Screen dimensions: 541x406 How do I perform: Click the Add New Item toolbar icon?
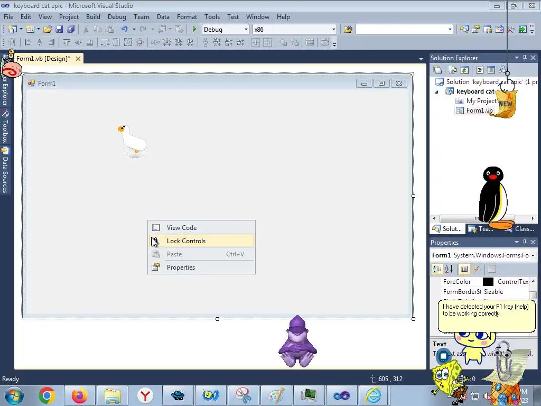(30, 30)
